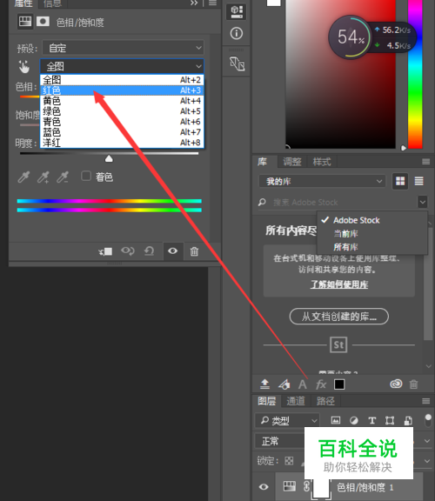Viewport: 435px width, 501px height.
Task: Click the white background color swatch
Action: [x=273, y=3]
